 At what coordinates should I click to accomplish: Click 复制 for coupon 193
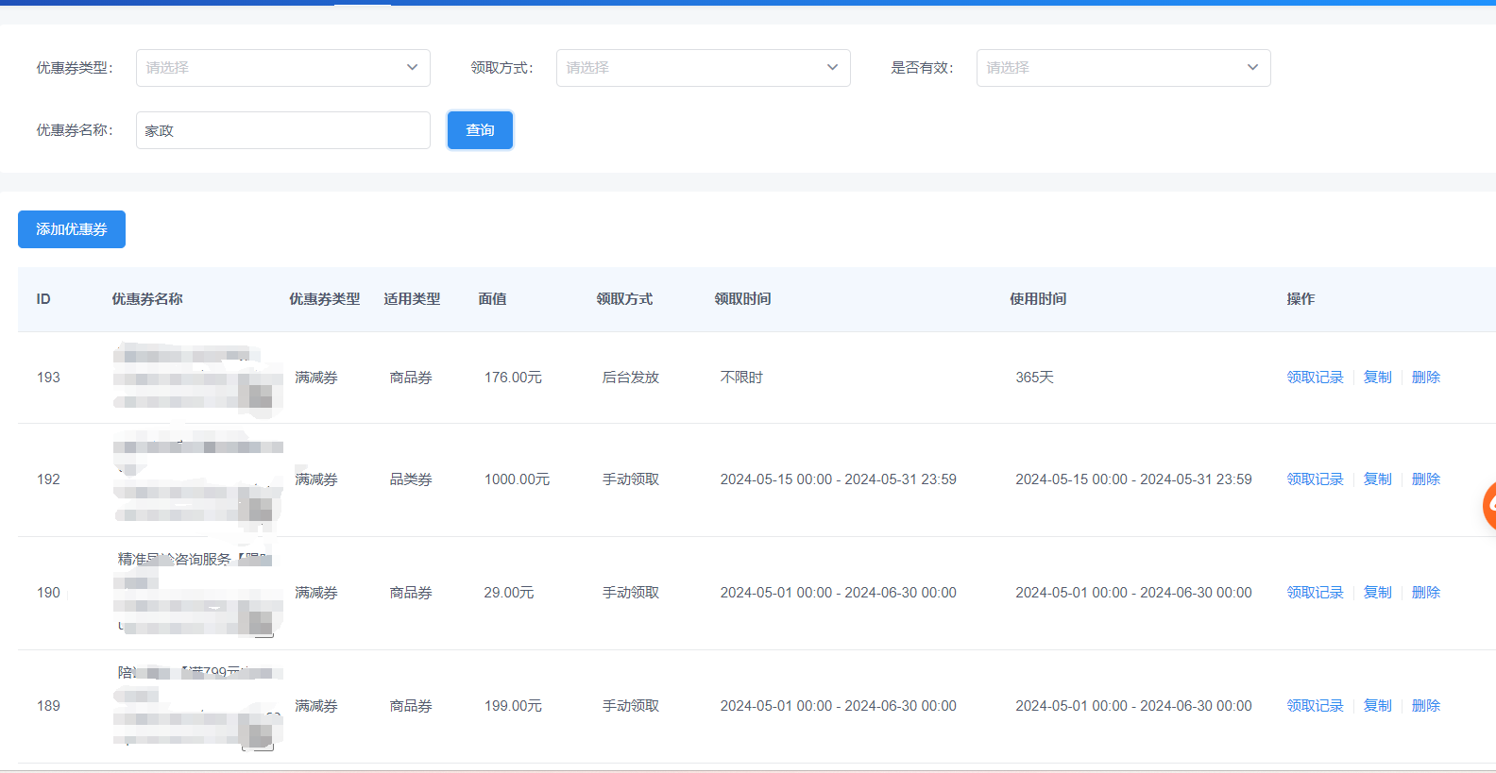pos(1378,378)
